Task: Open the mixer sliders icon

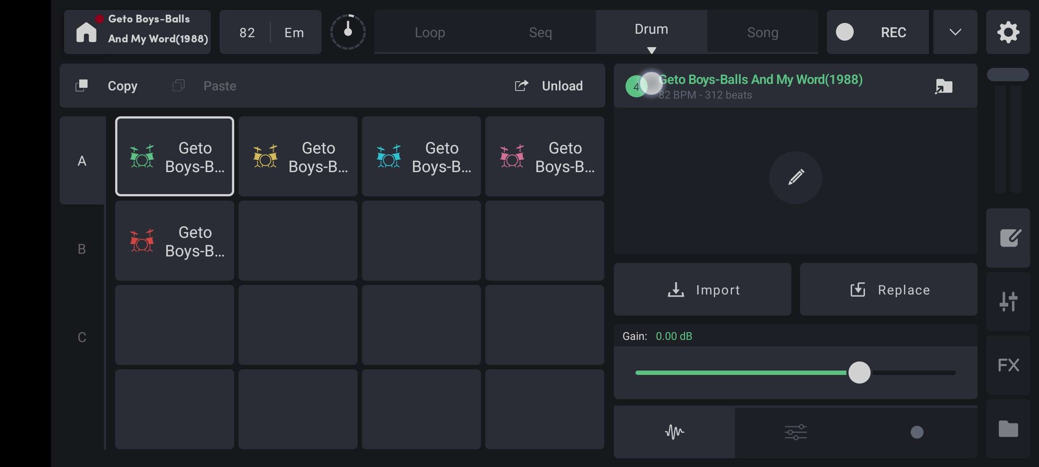Action: (x=1009, y=301)
